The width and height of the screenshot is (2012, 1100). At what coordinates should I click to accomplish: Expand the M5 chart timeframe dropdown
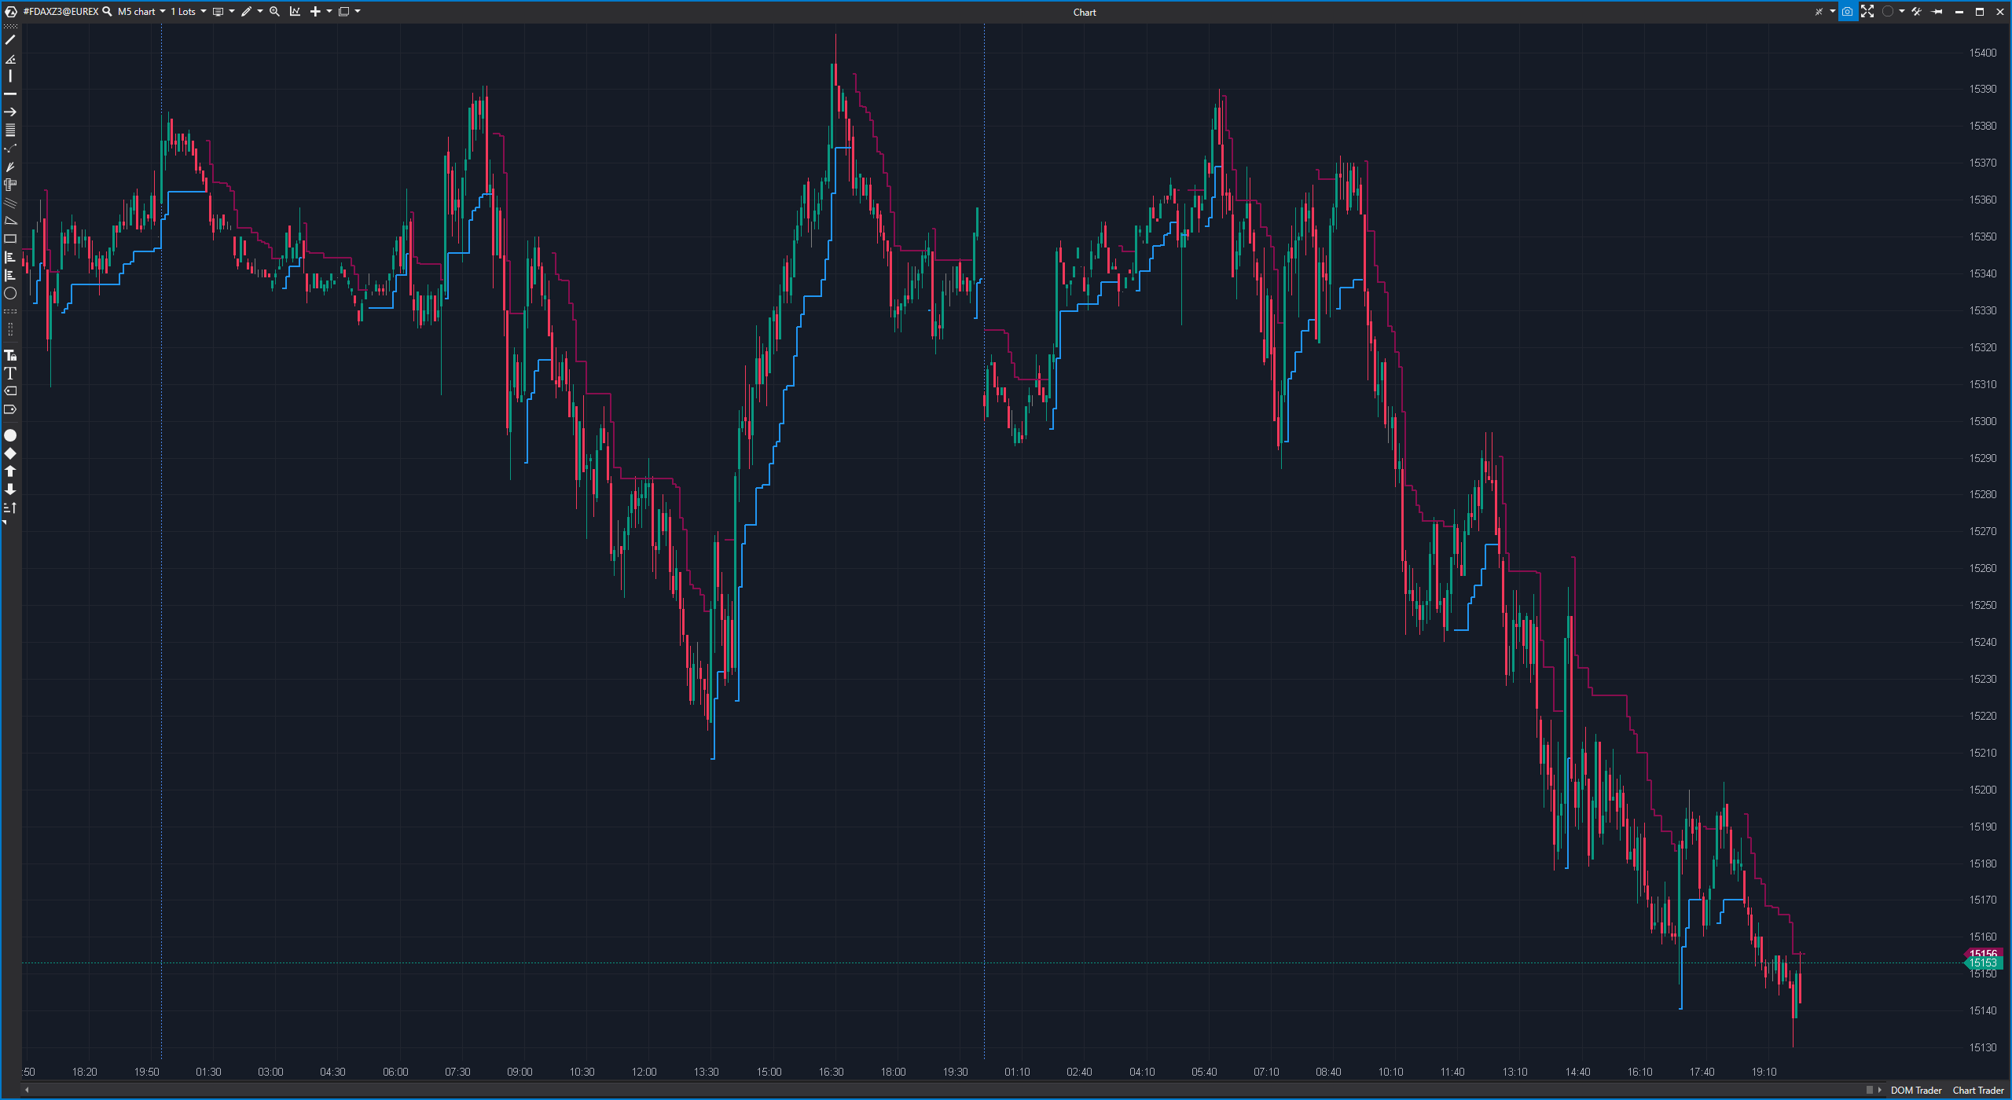tap(162, 12)
